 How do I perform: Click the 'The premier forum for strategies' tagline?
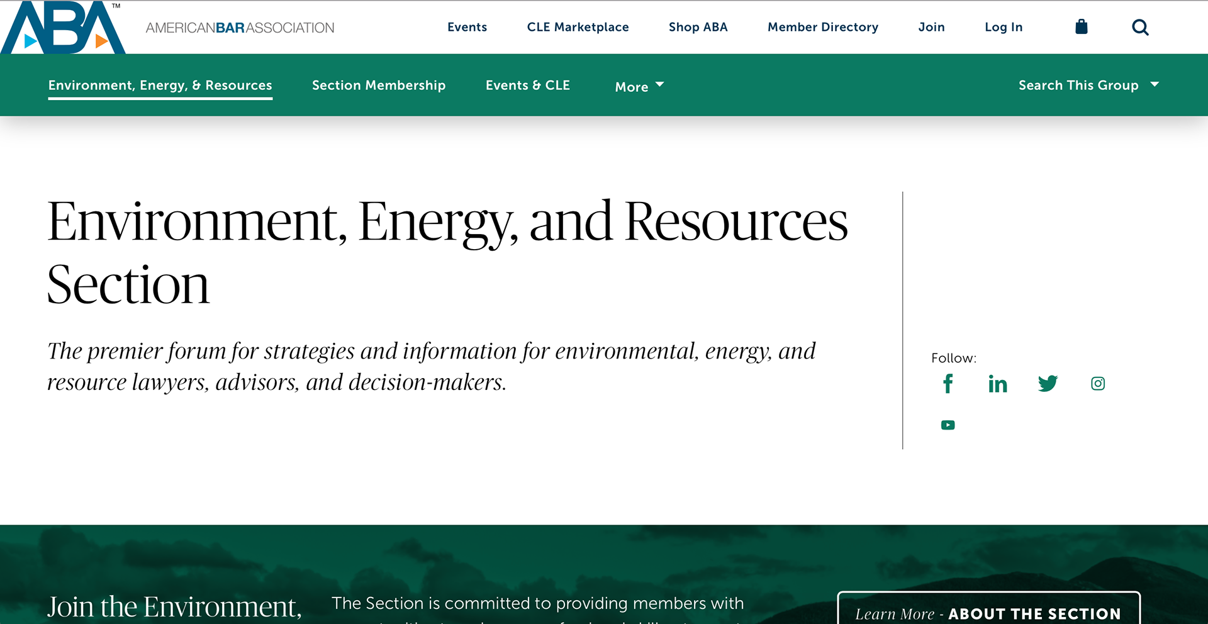pos(432,366)
